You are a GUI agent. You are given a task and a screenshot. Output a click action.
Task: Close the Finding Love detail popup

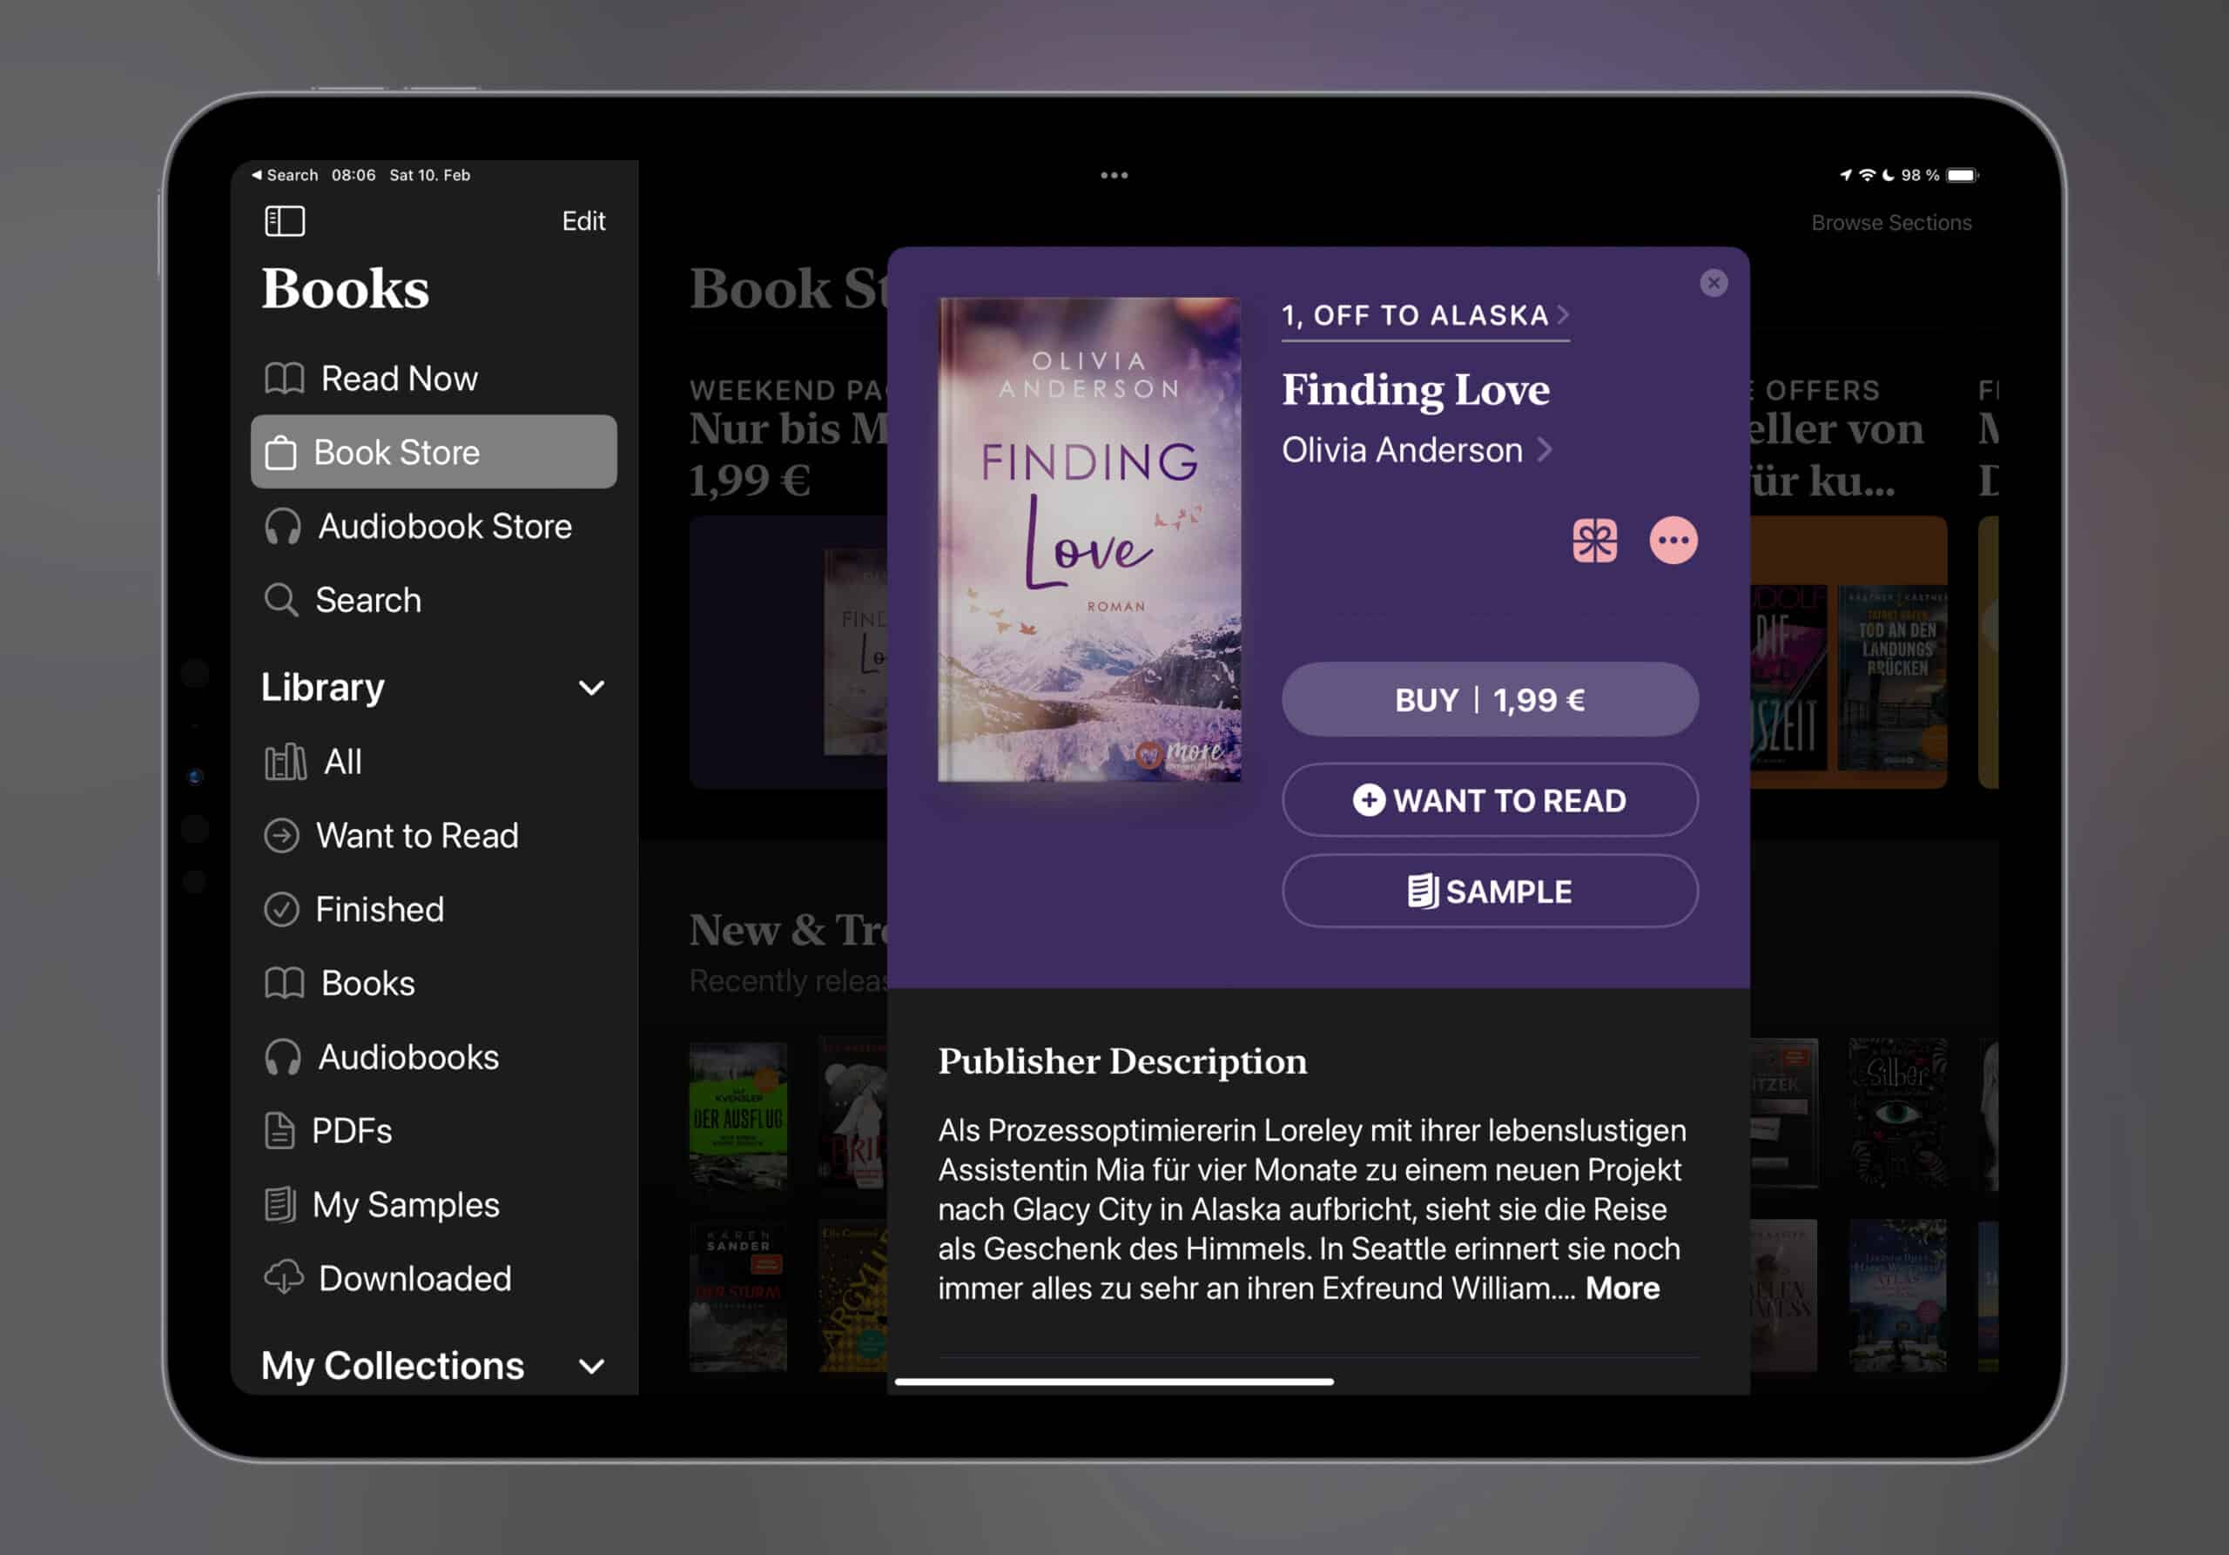click(1714, 282)
